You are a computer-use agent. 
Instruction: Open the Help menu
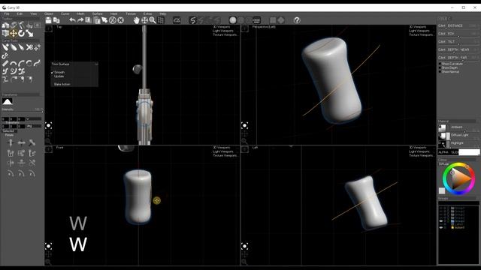[163, 13]
